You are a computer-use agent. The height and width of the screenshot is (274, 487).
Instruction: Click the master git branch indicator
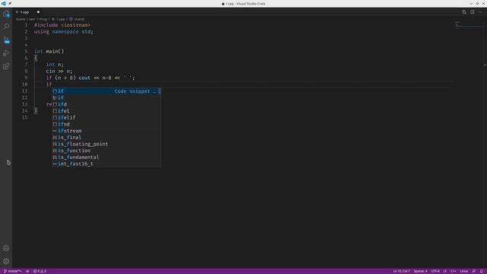coord(13,271)
